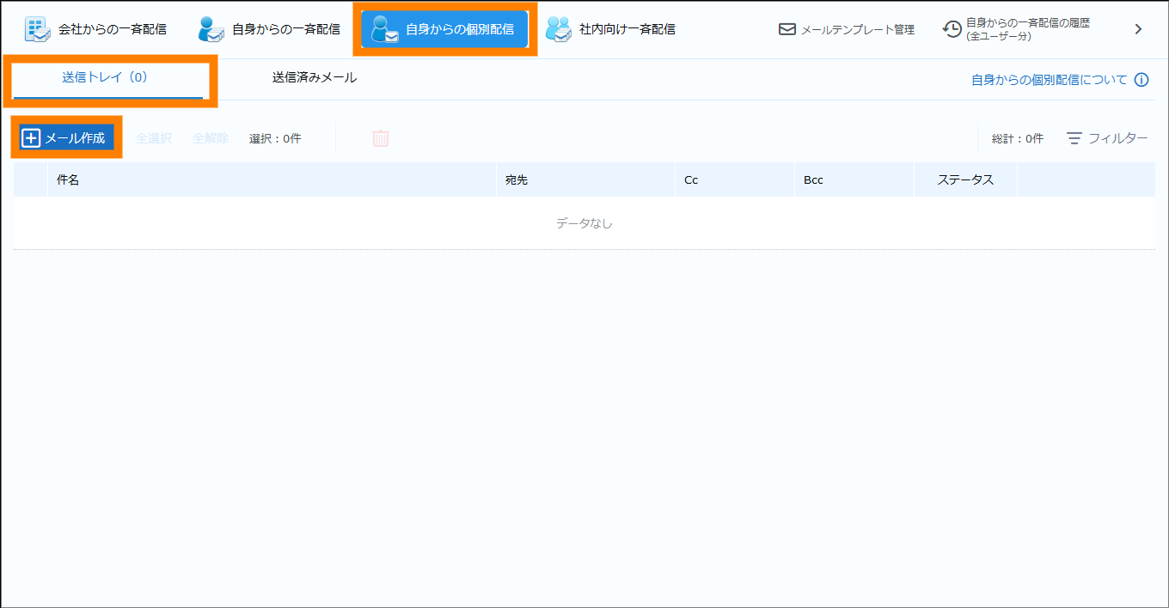Sort by the 件名 column header
1169x608 pixels.
pyautogui.click(x=69, y=179)
